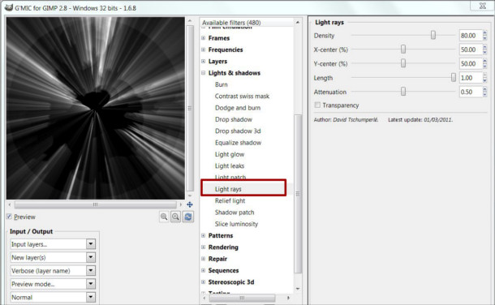The width and height of the screenshot is (495, 305).
Task: Click the G'MIC app icon in title bar
Action: 9,7
